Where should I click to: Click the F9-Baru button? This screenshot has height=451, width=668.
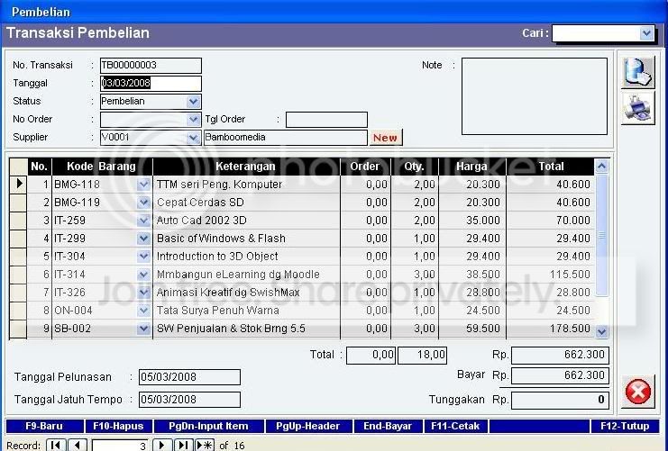44,426
